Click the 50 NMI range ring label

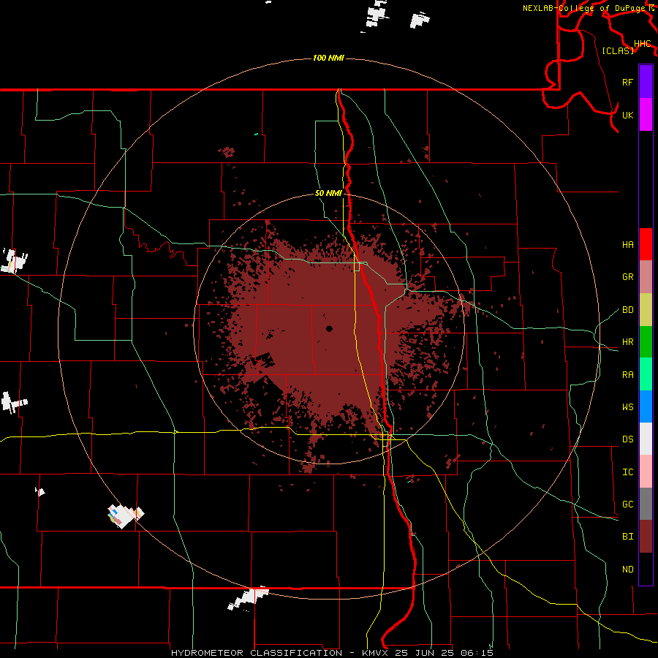328,193
